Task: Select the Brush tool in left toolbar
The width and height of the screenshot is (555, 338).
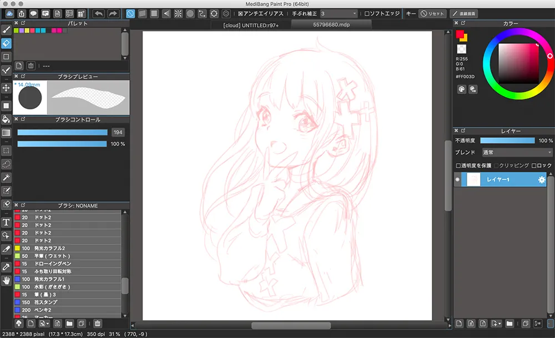Action: [x=7, y=29]
